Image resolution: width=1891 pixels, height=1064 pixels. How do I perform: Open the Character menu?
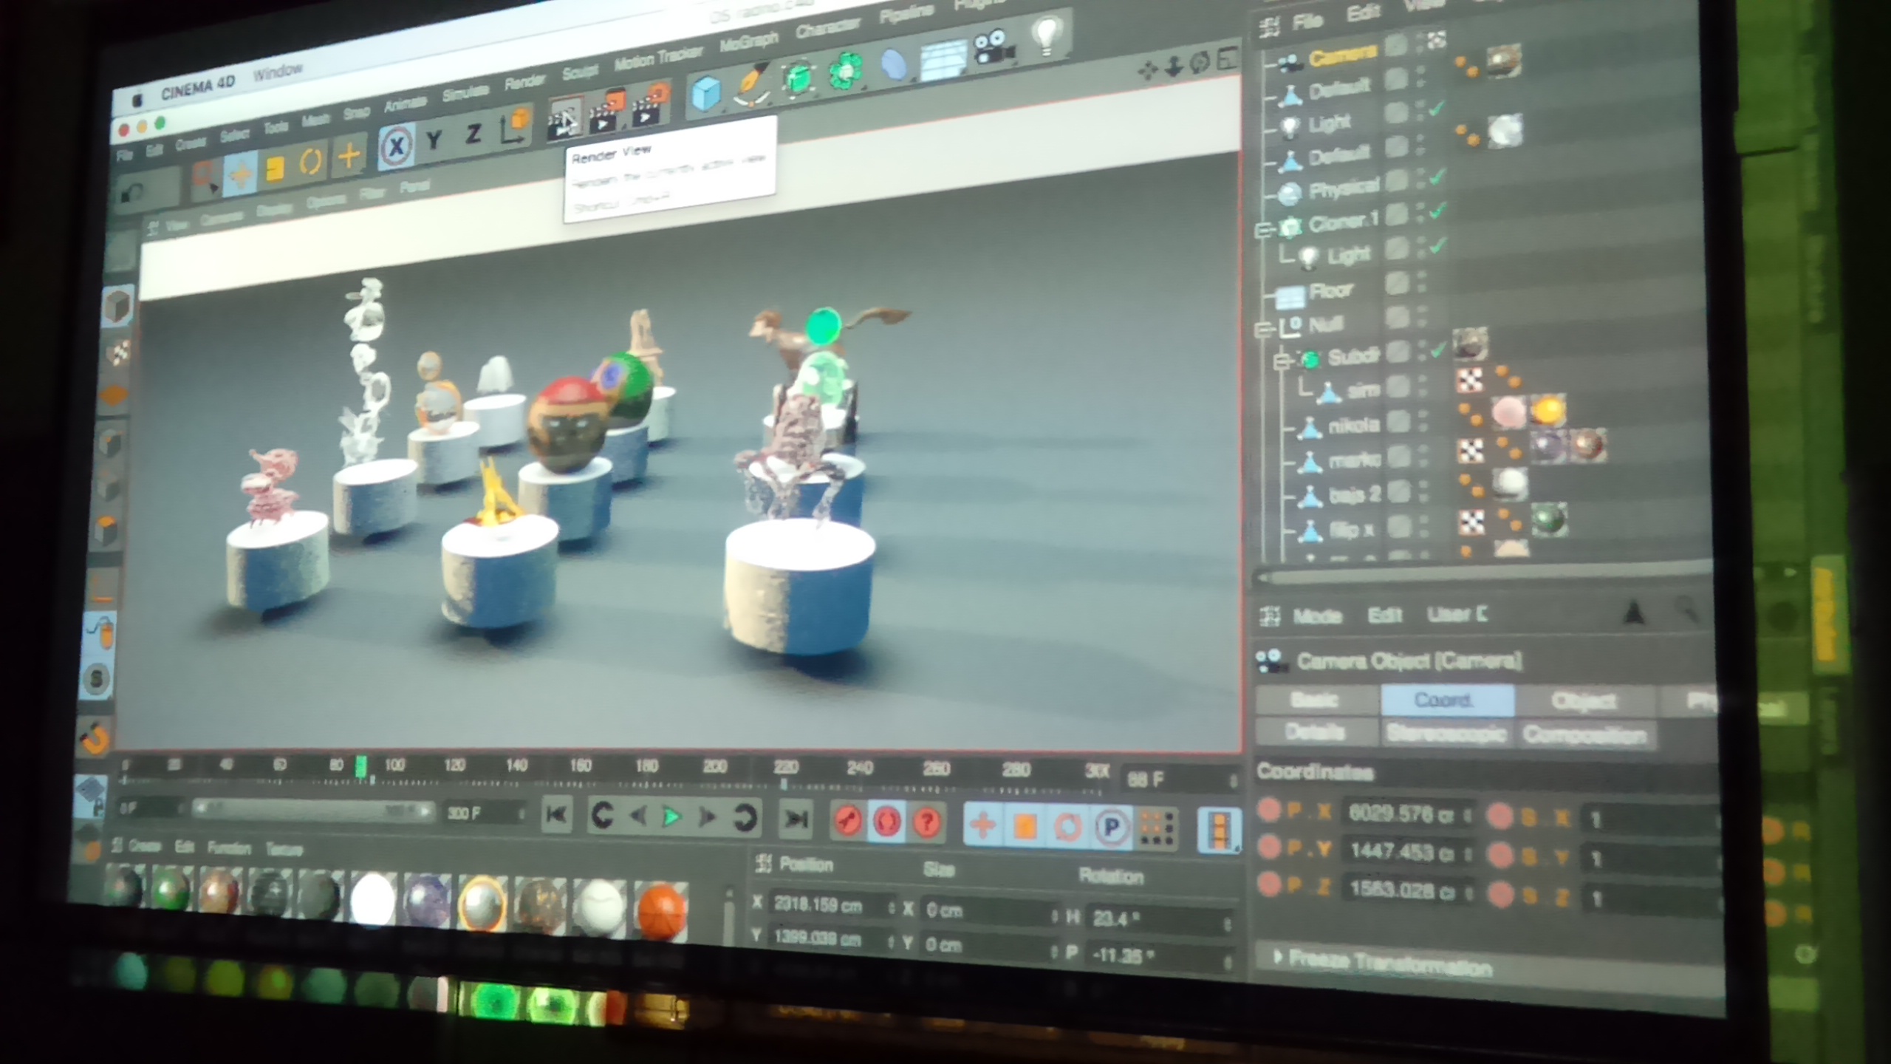pyautogui.click(x=828, y=28)
